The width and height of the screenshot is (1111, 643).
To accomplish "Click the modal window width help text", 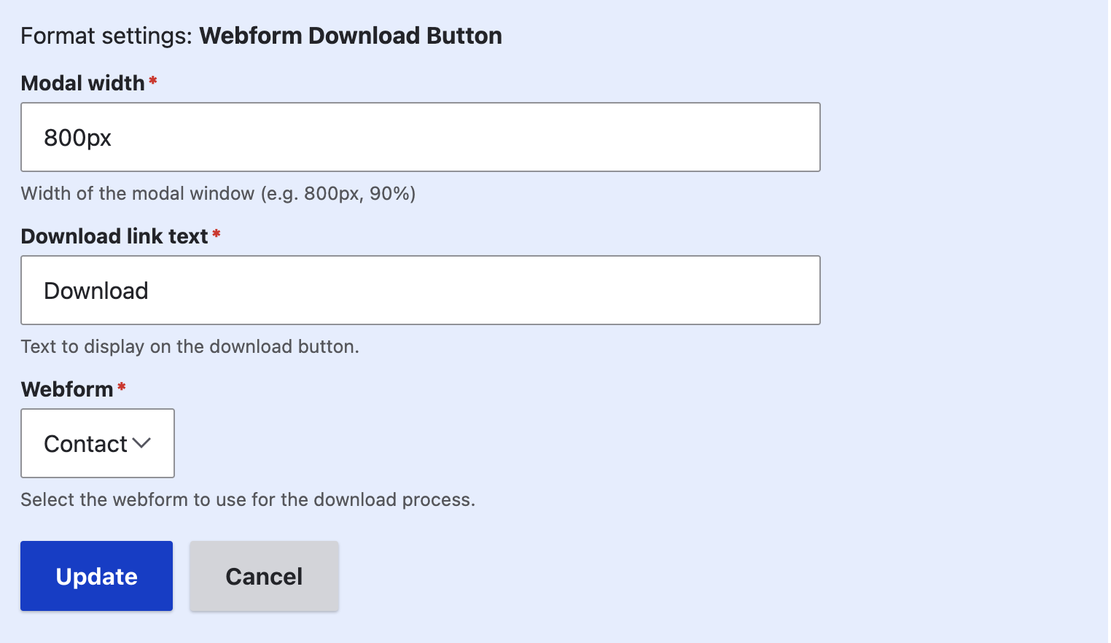I will [x=218, y=193].
